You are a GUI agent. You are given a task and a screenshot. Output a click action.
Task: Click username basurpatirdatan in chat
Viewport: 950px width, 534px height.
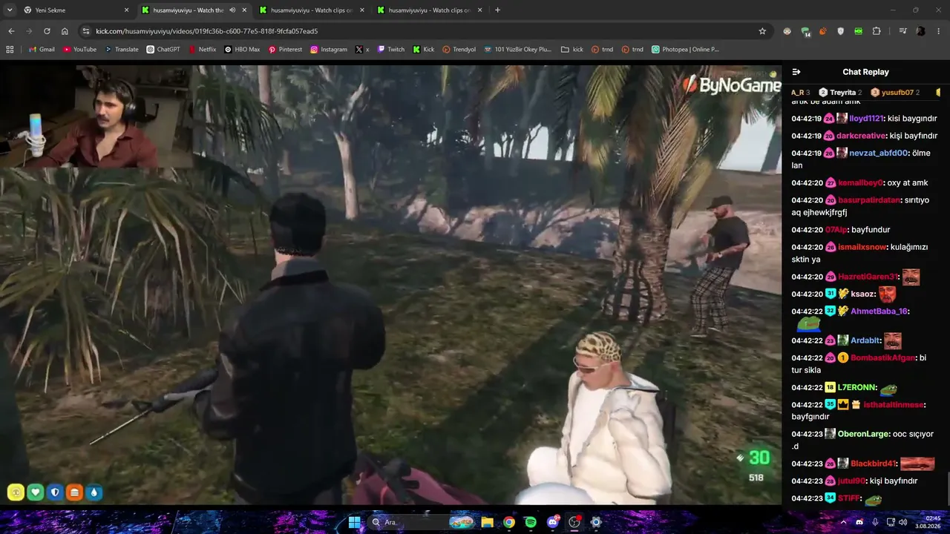[x=869, y=200]
